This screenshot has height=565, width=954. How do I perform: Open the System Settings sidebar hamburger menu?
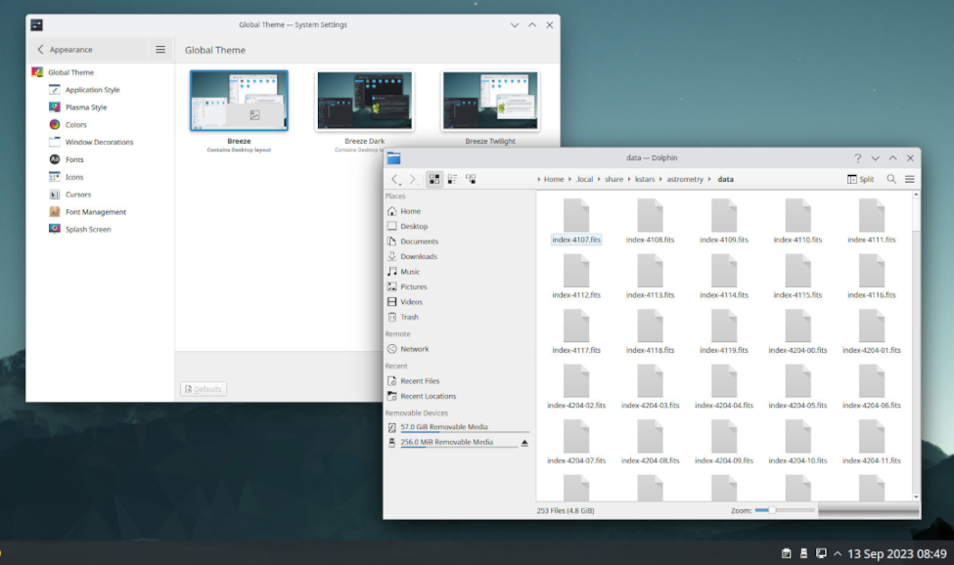(x=160, y=50)
